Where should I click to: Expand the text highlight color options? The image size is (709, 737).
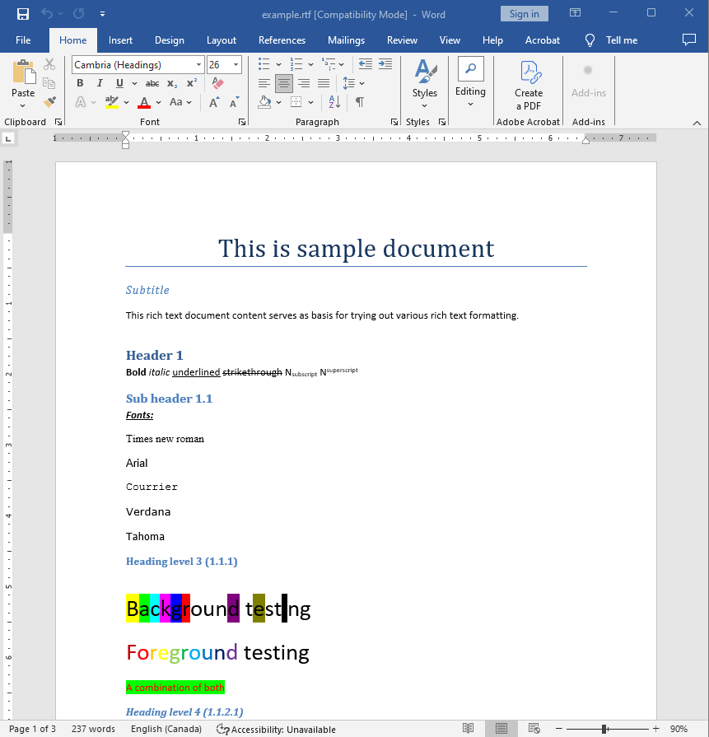point(126,102)
